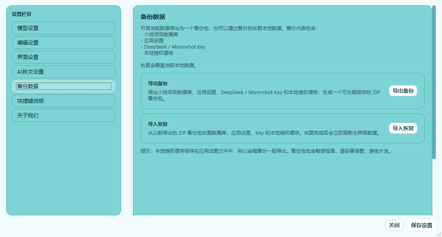Image resolution: width=442 pixels, height=237 pixels.
Task: Click the 导入恢复 button
Action: point(403,128)
